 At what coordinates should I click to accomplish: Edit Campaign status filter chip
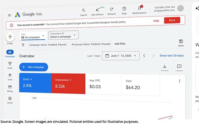point(48,45)
